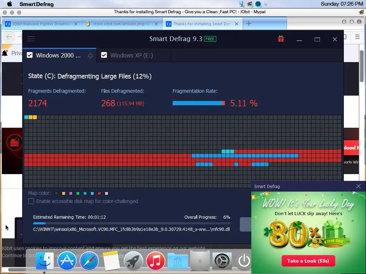
Task: Pick the blue map color swatch
Action: pyautogui.click(x=85, y=193)
